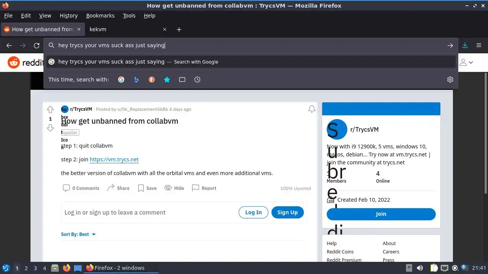Reload the page with the refresh icon

click(x=37, y=45)
